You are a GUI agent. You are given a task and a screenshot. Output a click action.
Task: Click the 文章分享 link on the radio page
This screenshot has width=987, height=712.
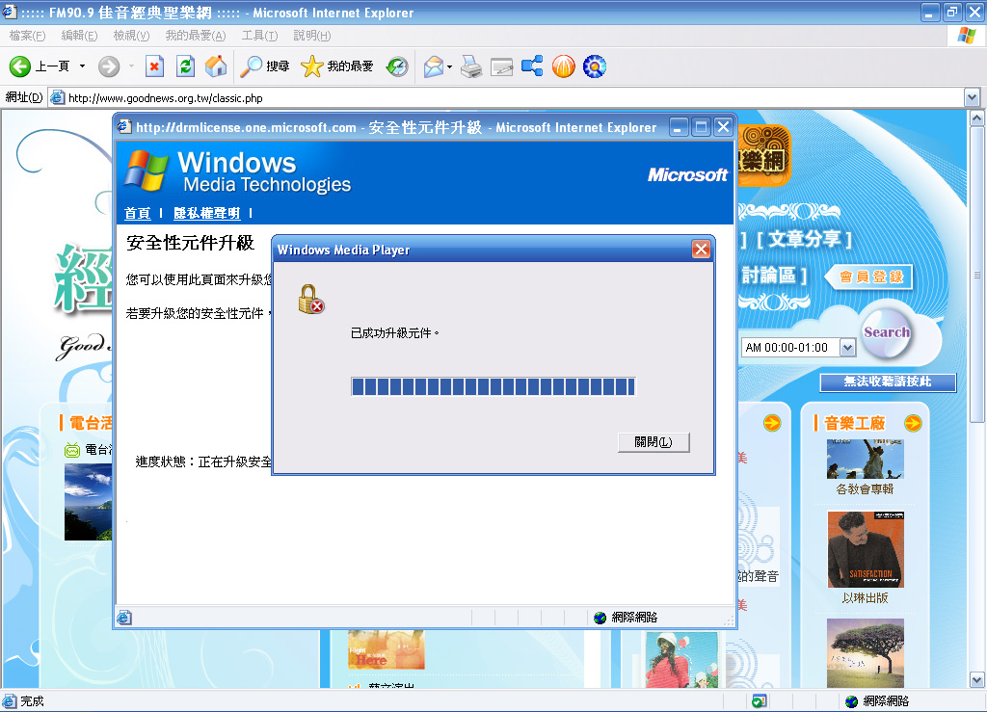tap(805, 239)
